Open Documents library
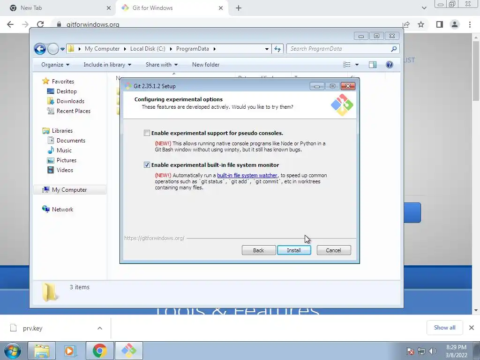 [x=71, y=141]
